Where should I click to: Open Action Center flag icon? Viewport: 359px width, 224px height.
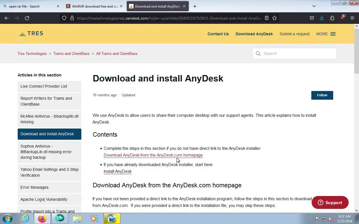pyautogui.click(x=317, y=219)
